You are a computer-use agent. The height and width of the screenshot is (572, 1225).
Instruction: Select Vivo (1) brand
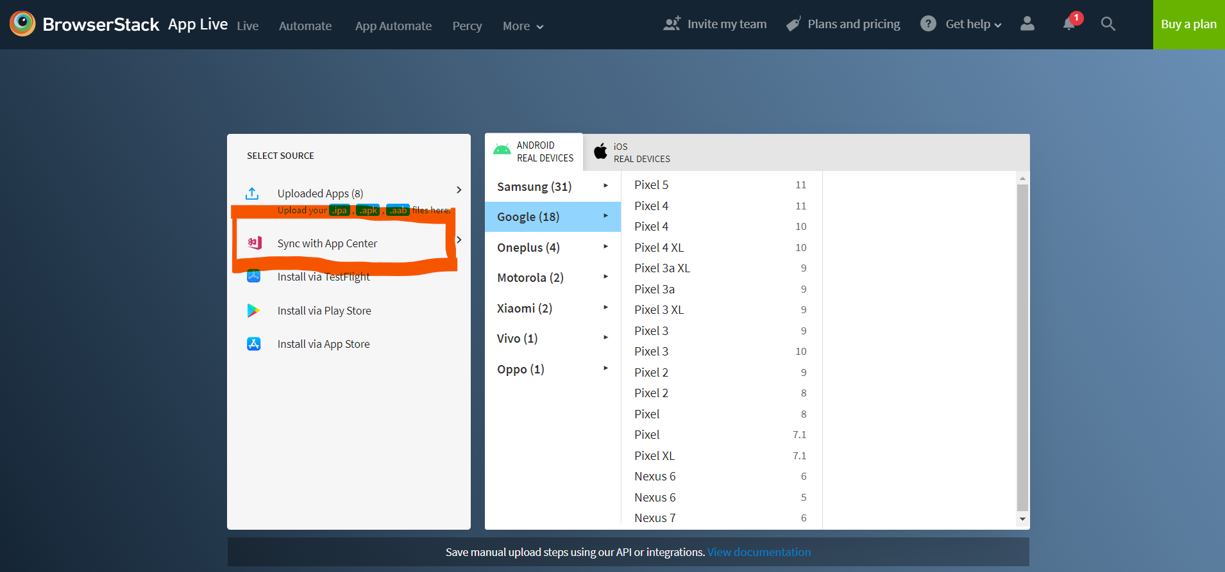coord(553,338)
